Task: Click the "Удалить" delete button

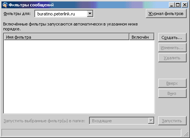Action: coord(172,58)
